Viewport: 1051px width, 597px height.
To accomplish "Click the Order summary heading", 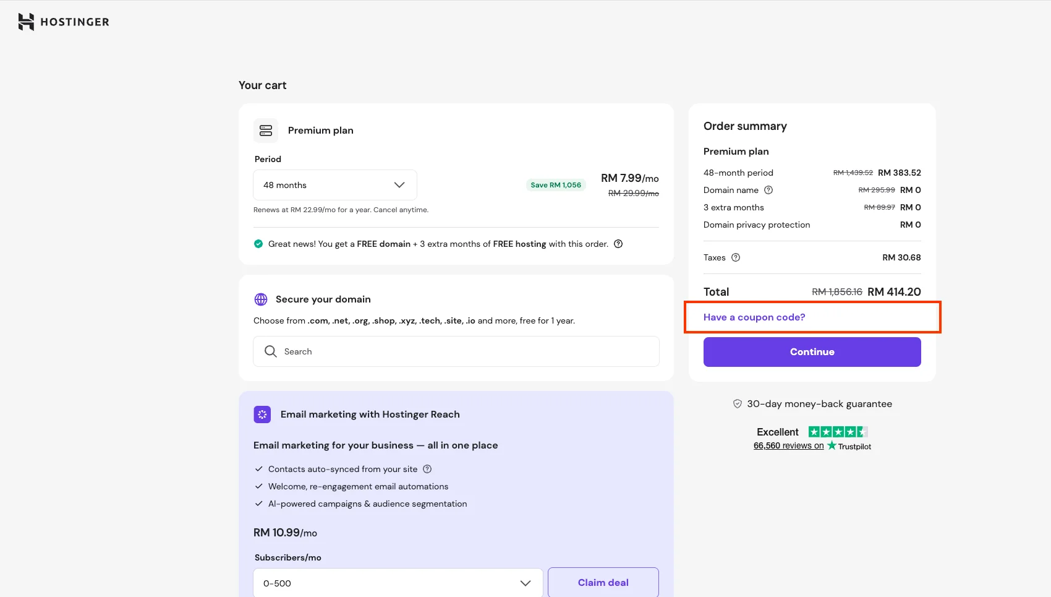I will [x=745, y=126].
